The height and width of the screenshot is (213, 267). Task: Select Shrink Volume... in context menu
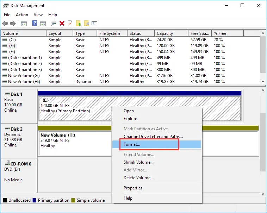(138, 162)
